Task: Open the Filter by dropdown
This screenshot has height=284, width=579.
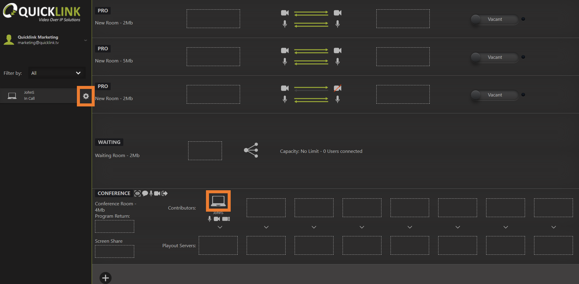Action: (x=57, y=73)
